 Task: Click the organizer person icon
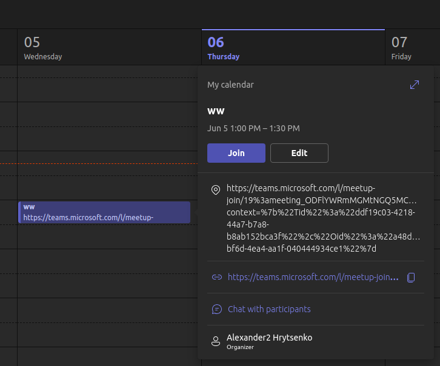216,341
